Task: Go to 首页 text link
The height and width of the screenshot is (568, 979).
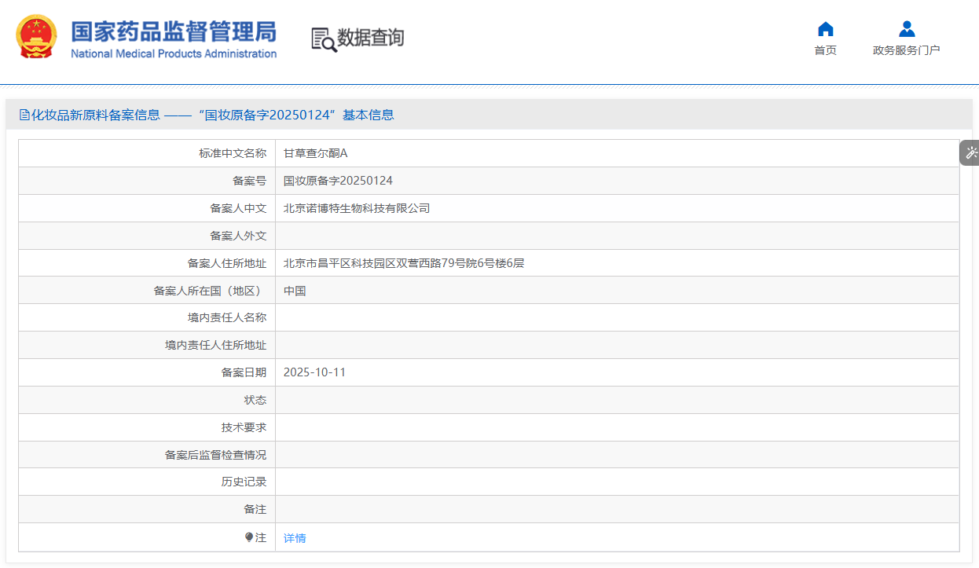Action: pyautogui.click(x=825, y=50)
